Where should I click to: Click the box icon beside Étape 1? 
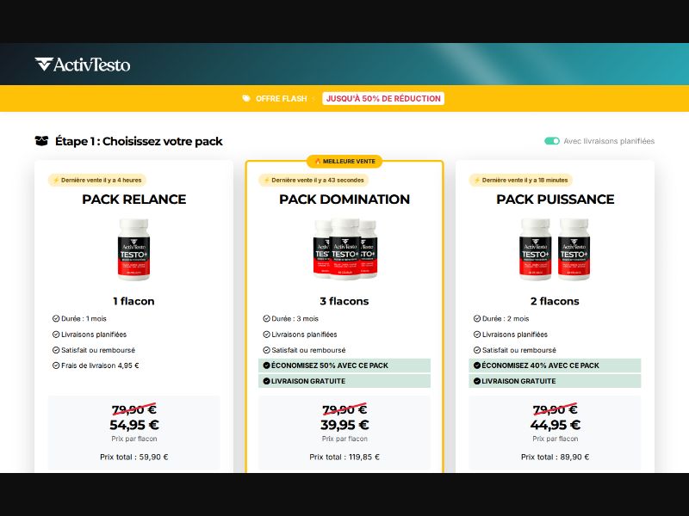pyautogui.click(x=41, y=141)
